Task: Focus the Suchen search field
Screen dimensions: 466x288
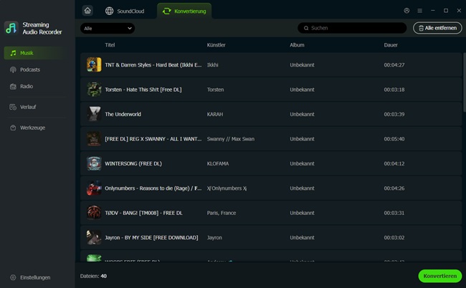Action: 352,28
